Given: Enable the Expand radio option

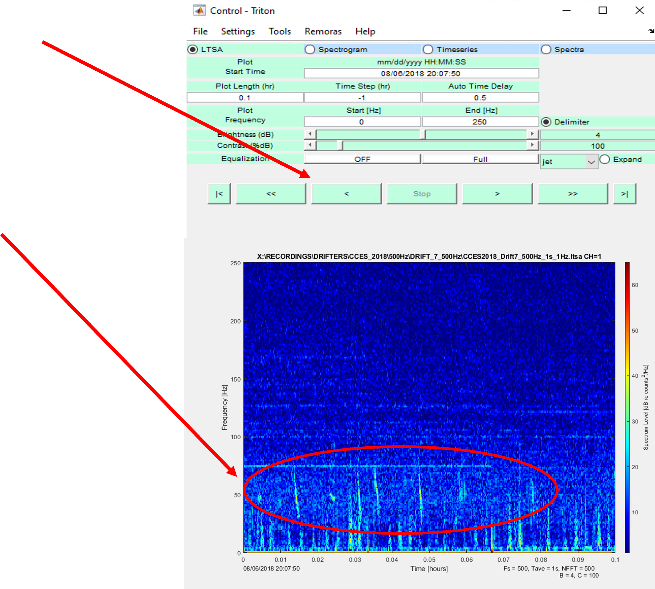Looking at the screenshot, I should click(x=605, y=159).
